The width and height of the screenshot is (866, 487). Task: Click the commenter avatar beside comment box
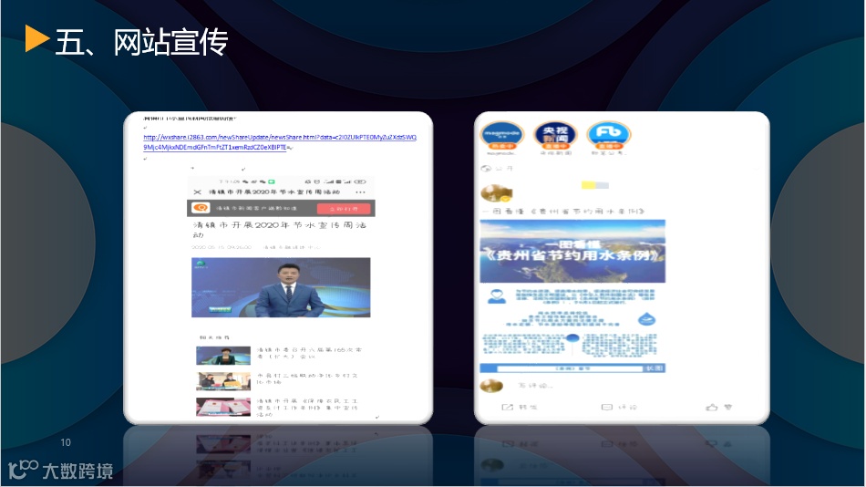[x=491, y=385]
